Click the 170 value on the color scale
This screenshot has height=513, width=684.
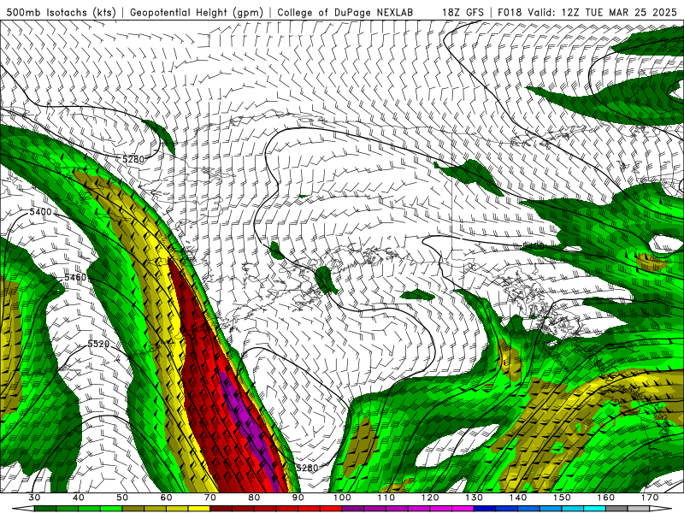[650, 498]
